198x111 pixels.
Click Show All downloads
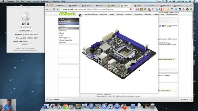[184, 99]
